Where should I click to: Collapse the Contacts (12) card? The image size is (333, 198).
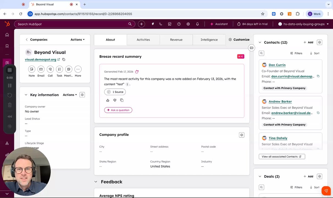pyautogui.click(x=260, y=42)
